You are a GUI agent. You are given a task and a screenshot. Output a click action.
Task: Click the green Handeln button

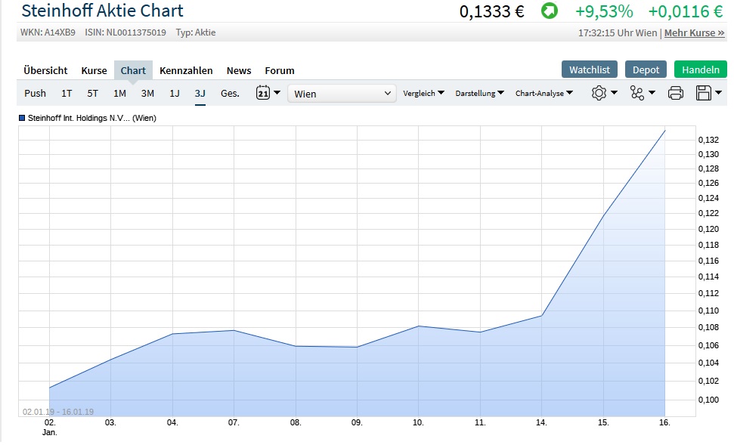point(700,68)
